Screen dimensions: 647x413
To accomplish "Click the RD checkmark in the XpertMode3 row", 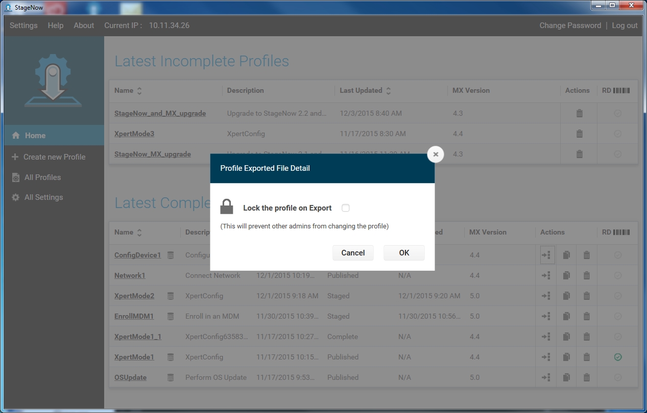I will pyautogui.click(x=618, y=134).
